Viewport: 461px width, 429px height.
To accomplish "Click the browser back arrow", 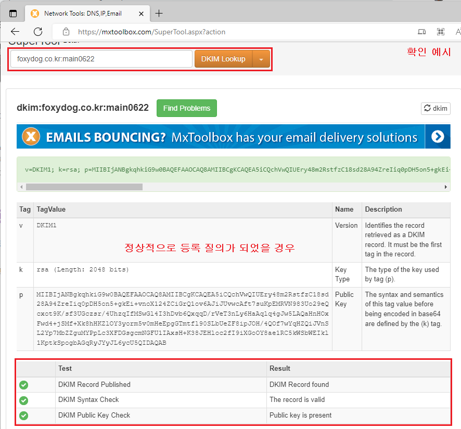I will [x=15, y=31].
